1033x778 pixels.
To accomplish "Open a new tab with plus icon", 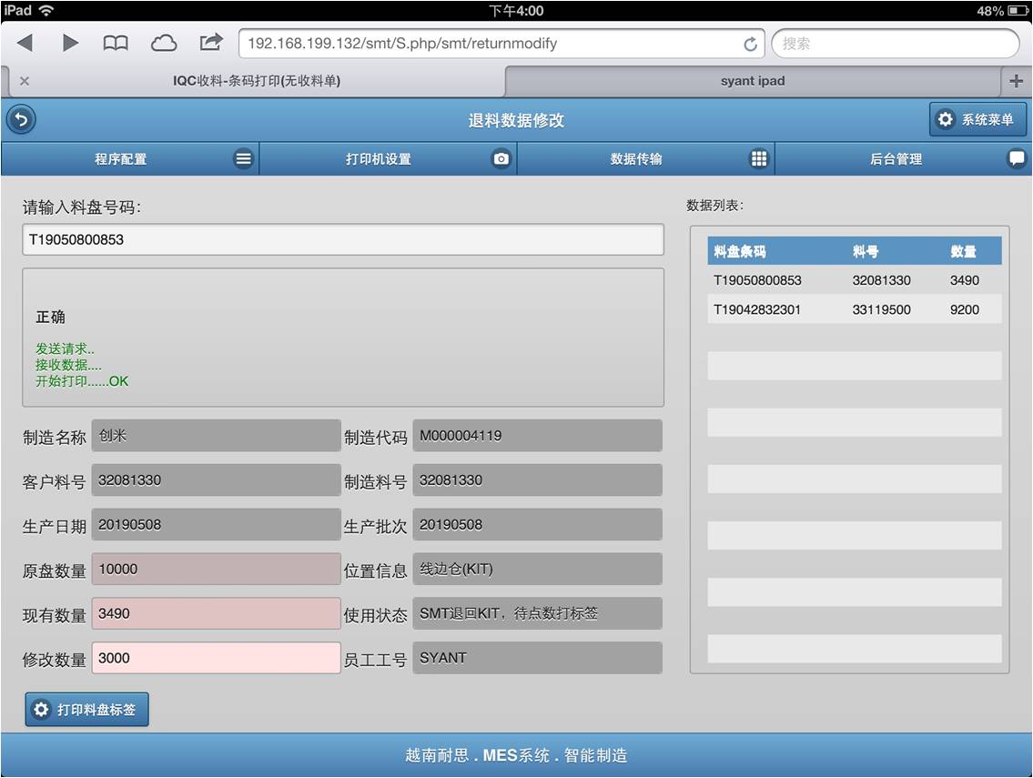I will pos(1016,81).
